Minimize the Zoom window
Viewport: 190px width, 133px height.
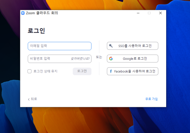(x=138, y=13)
